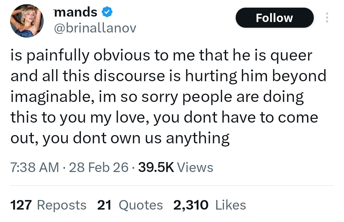
Task: Open the Reposts list label
Action: [62, 205]
